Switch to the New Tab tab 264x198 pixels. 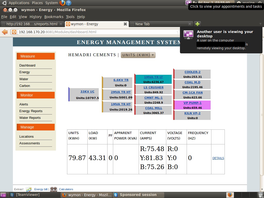(x=160, y=24)
